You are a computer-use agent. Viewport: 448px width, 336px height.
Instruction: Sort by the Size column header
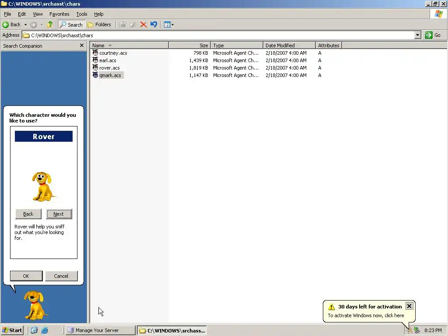[190, 45]
